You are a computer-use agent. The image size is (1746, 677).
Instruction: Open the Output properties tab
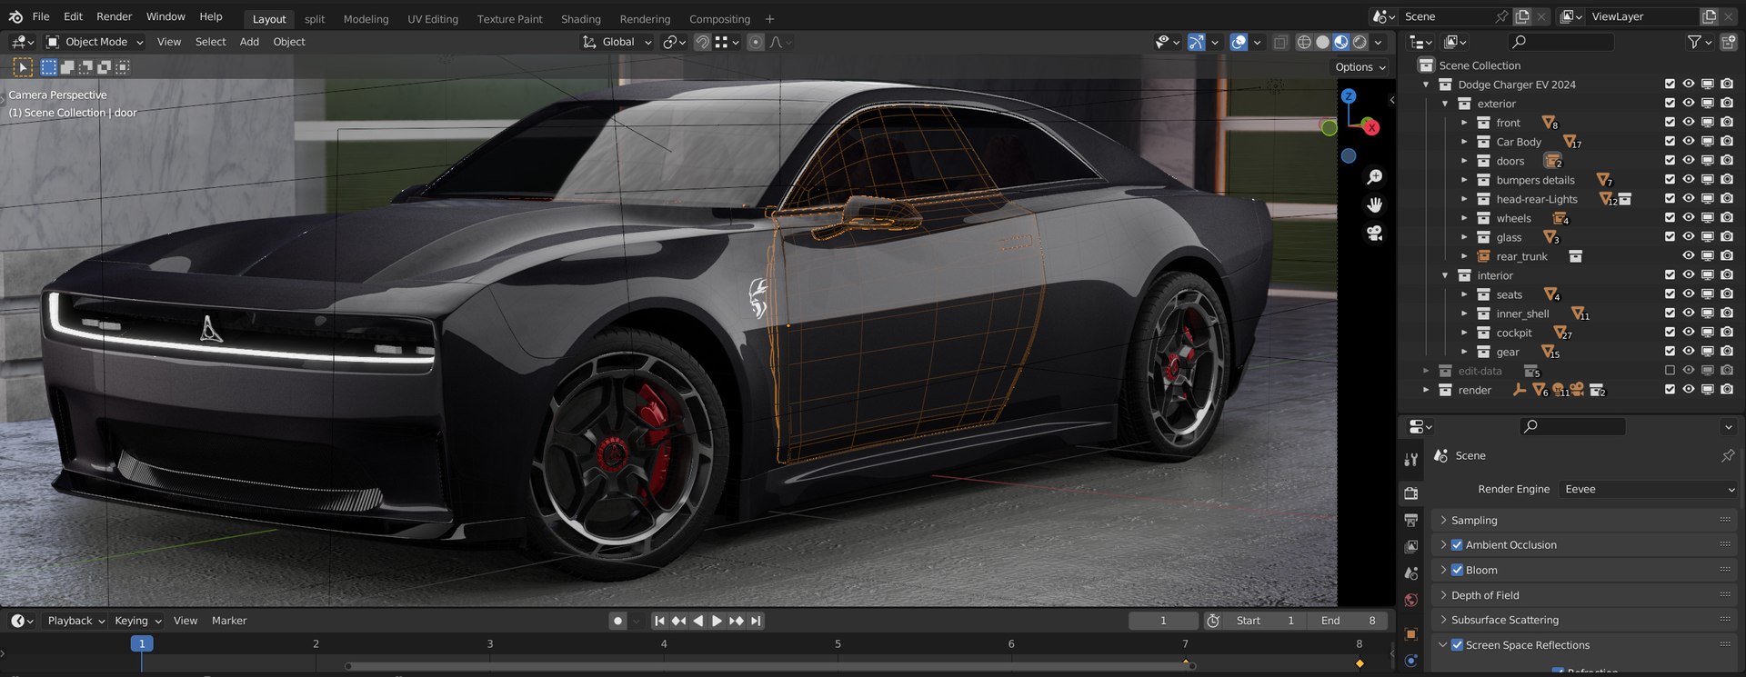point(1410,520)
